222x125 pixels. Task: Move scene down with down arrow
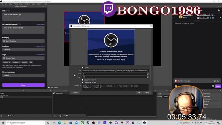pyautogui.click(x=11, y=116)
